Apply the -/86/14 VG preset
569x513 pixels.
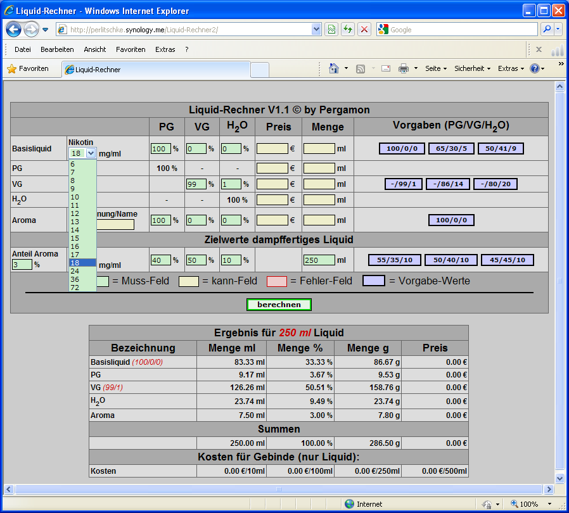tap(448, 184)
